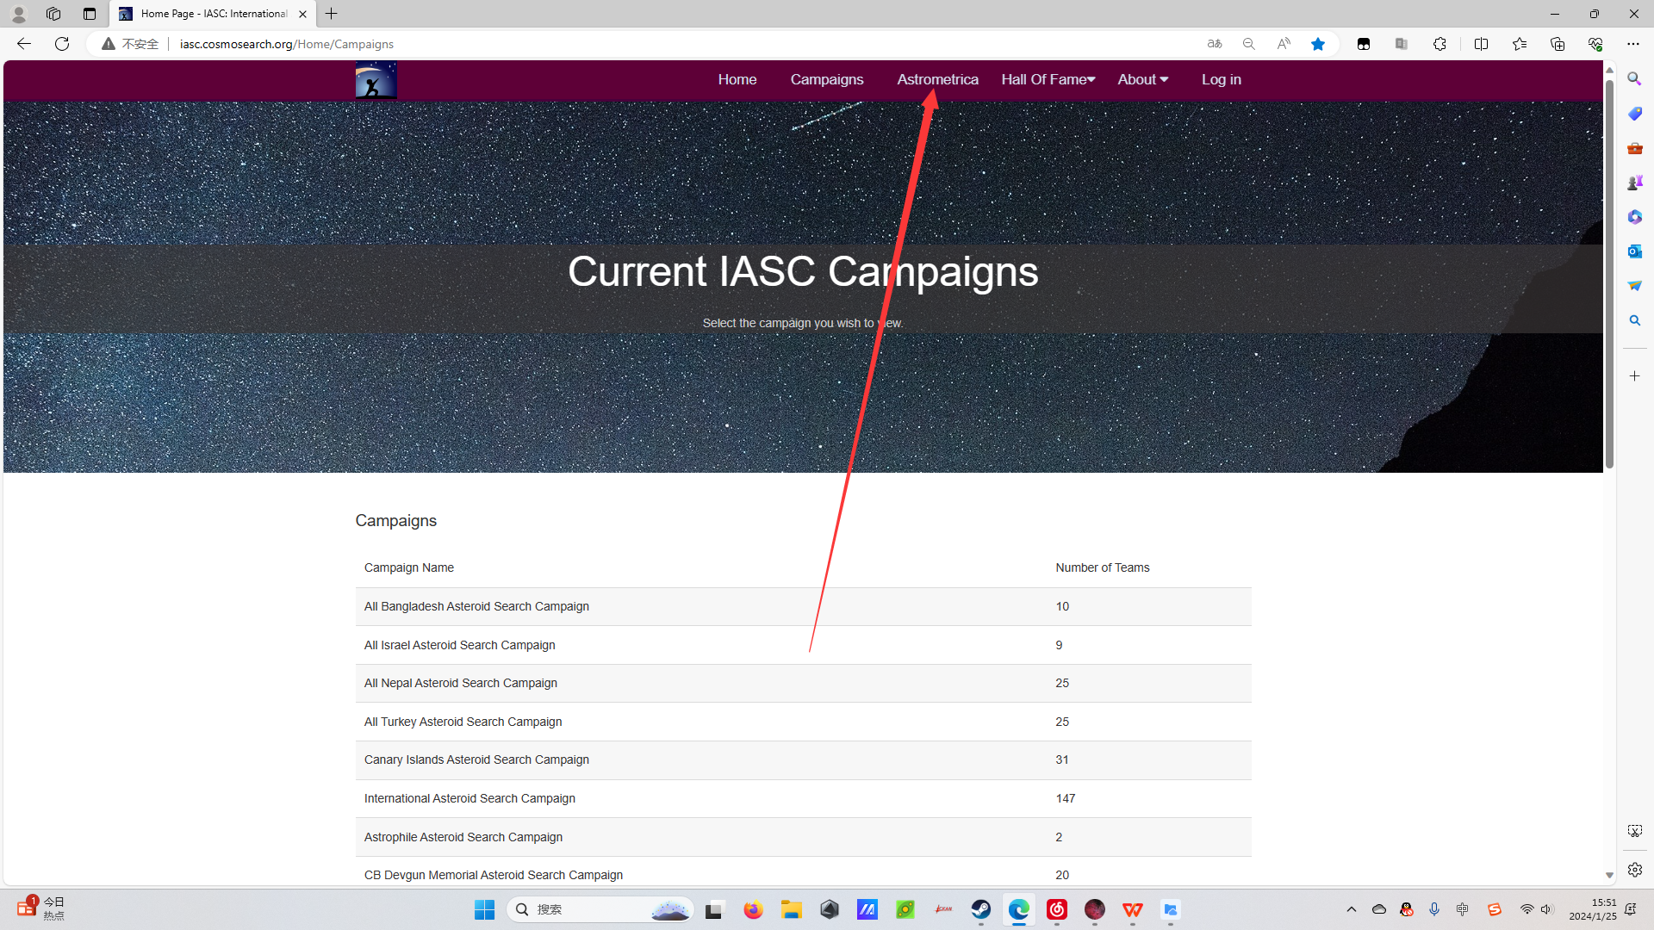
Task: Open a new tab with plus button
Action: pos(331,14)
